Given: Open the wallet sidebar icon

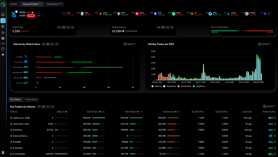Looking at the screenshot, I should tap(3, 49).
